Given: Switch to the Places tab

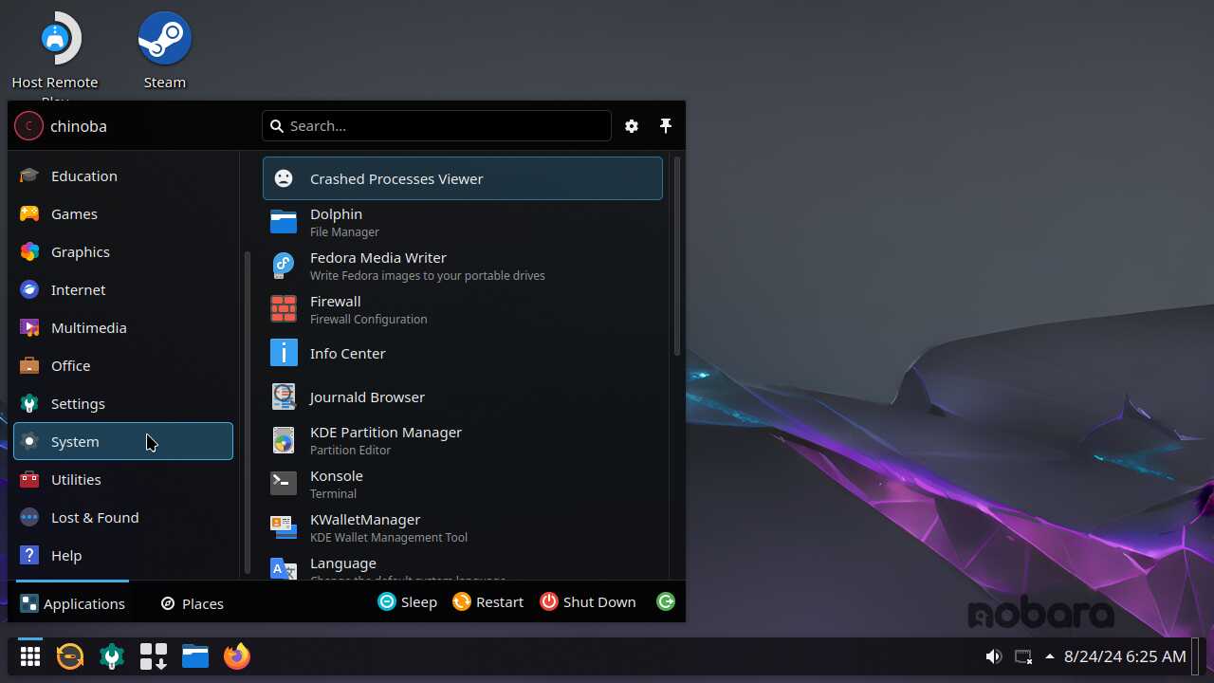Looking at the screenshot, I should click(193, 603).
